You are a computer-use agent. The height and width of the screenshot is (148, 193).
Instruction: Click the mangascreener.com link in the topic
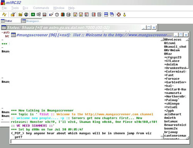(112, 114)
